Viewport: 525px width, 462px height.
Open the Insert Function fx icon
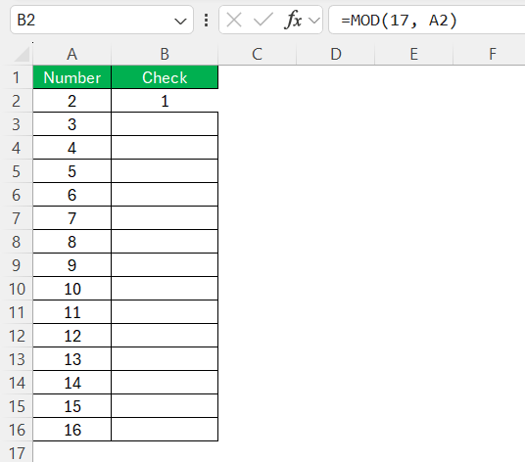293,20
